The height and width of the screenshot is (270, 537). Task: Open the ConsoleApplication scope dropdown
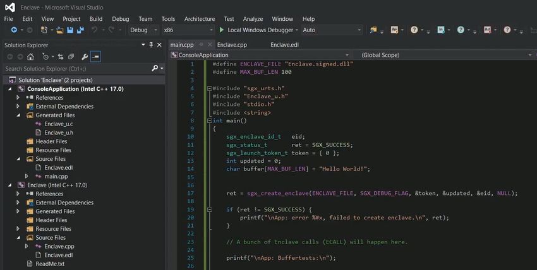[260, 55]
